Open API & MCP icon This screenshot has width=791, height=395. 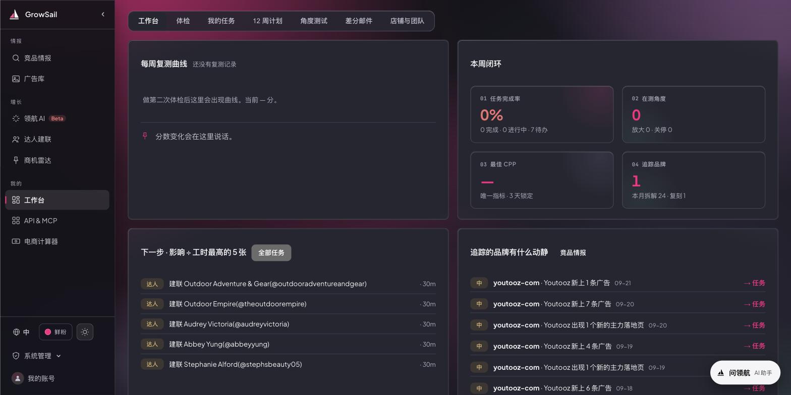point(16,221)
